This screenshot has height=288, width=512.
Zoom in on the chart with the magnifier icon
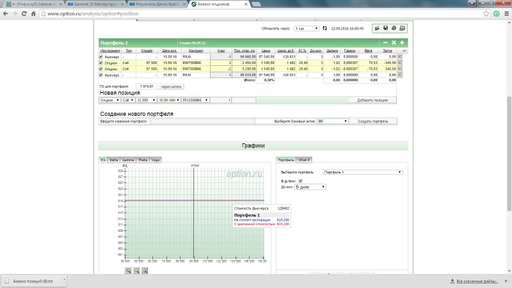pos(128,271)
